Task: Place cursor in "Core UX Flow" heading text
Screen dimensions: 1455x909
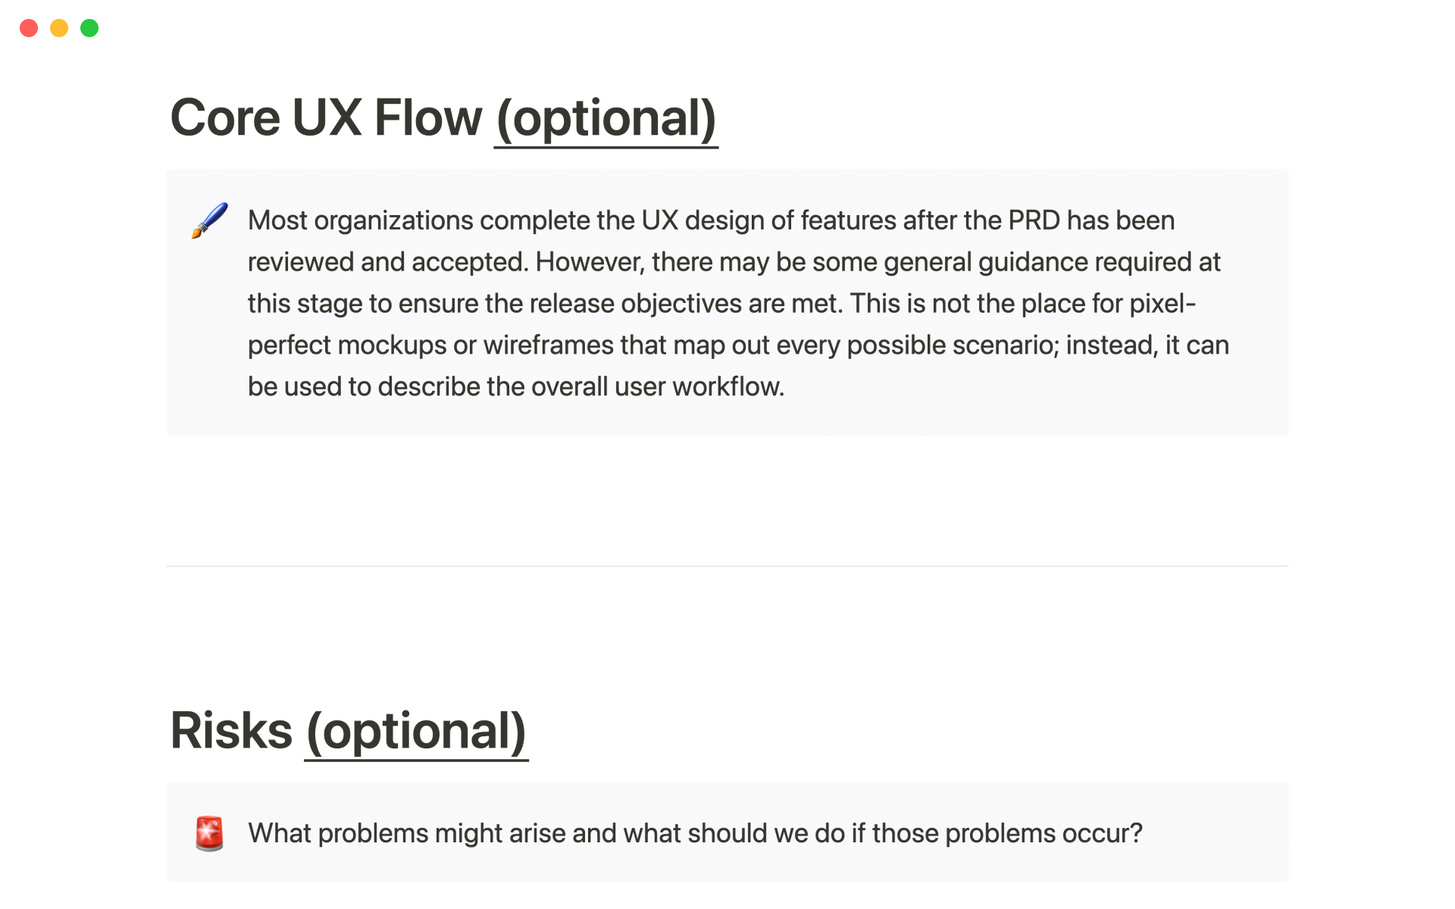Action: [x=326, y=119]
